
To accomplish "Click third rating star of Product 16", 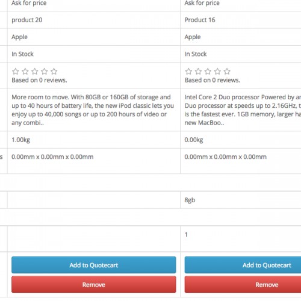I will click(x=208, y=72).
